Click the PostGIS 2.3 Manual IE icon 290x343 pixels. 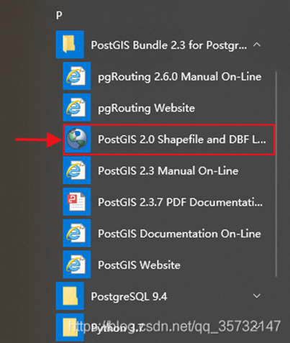[x=77, y=170]
